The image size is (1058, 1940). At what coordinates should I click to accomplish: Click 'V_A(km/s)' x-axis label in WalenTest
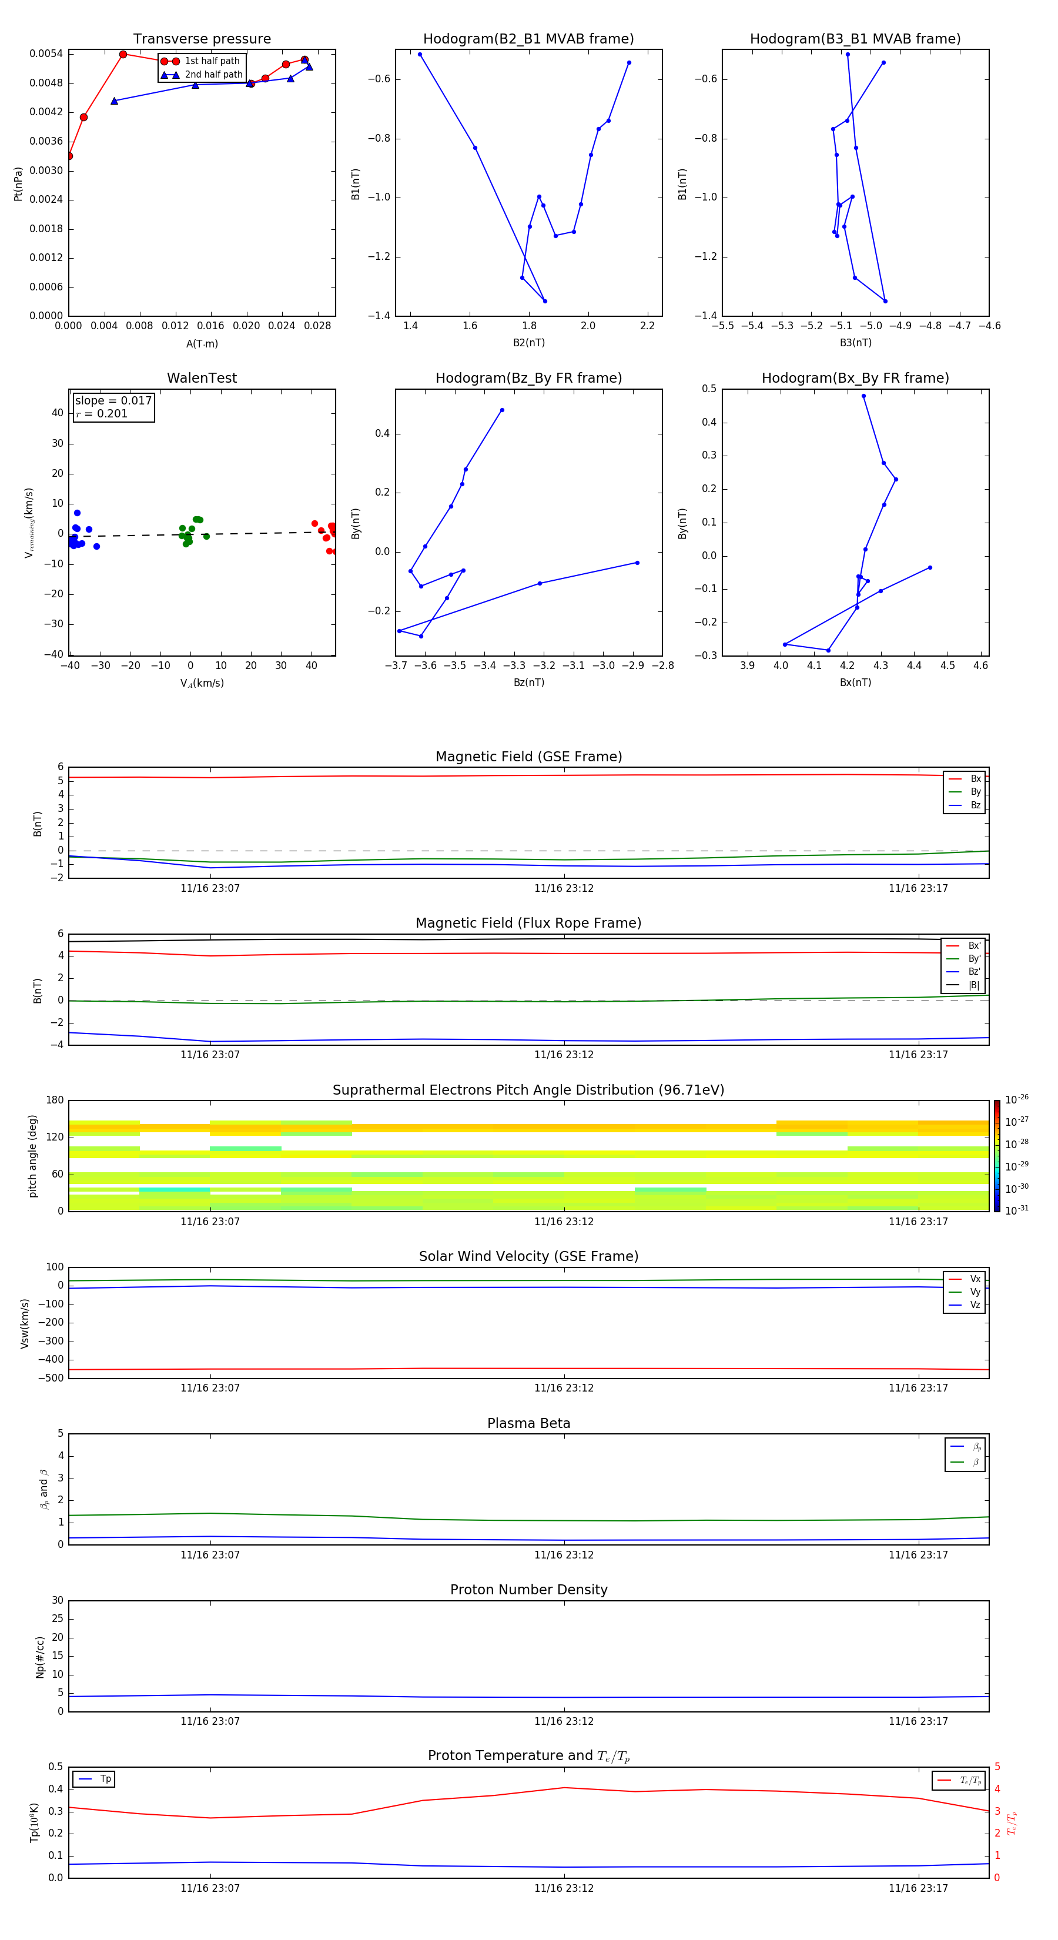tap(202, 684)
